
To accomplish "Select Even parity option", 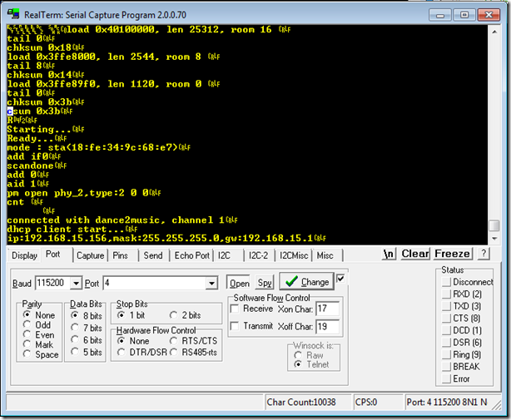I will pyautogui.click(x=28, y=335).
